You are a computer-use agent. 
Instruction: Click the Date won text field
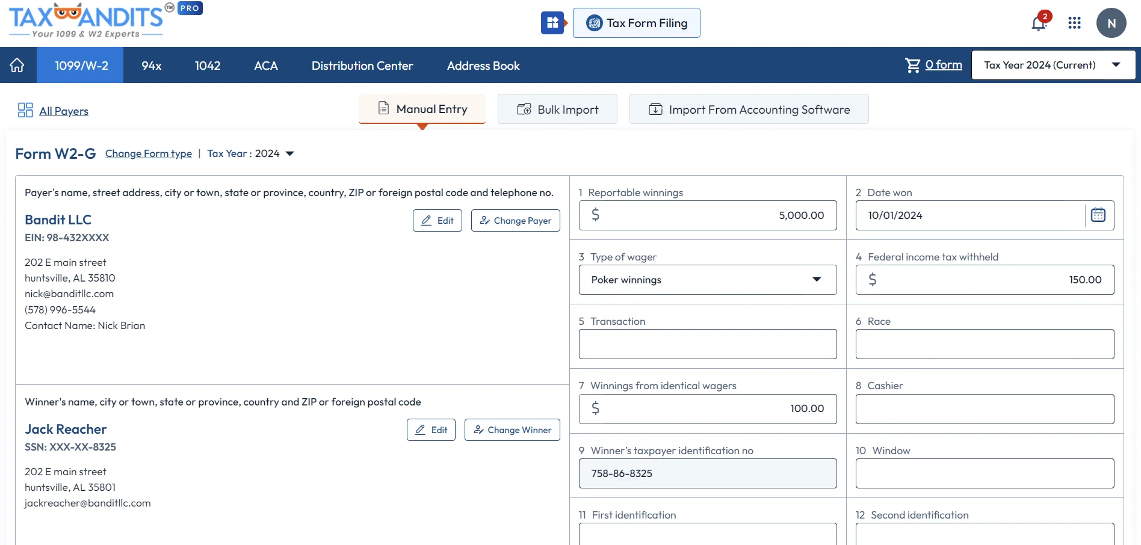click(970, 215)
